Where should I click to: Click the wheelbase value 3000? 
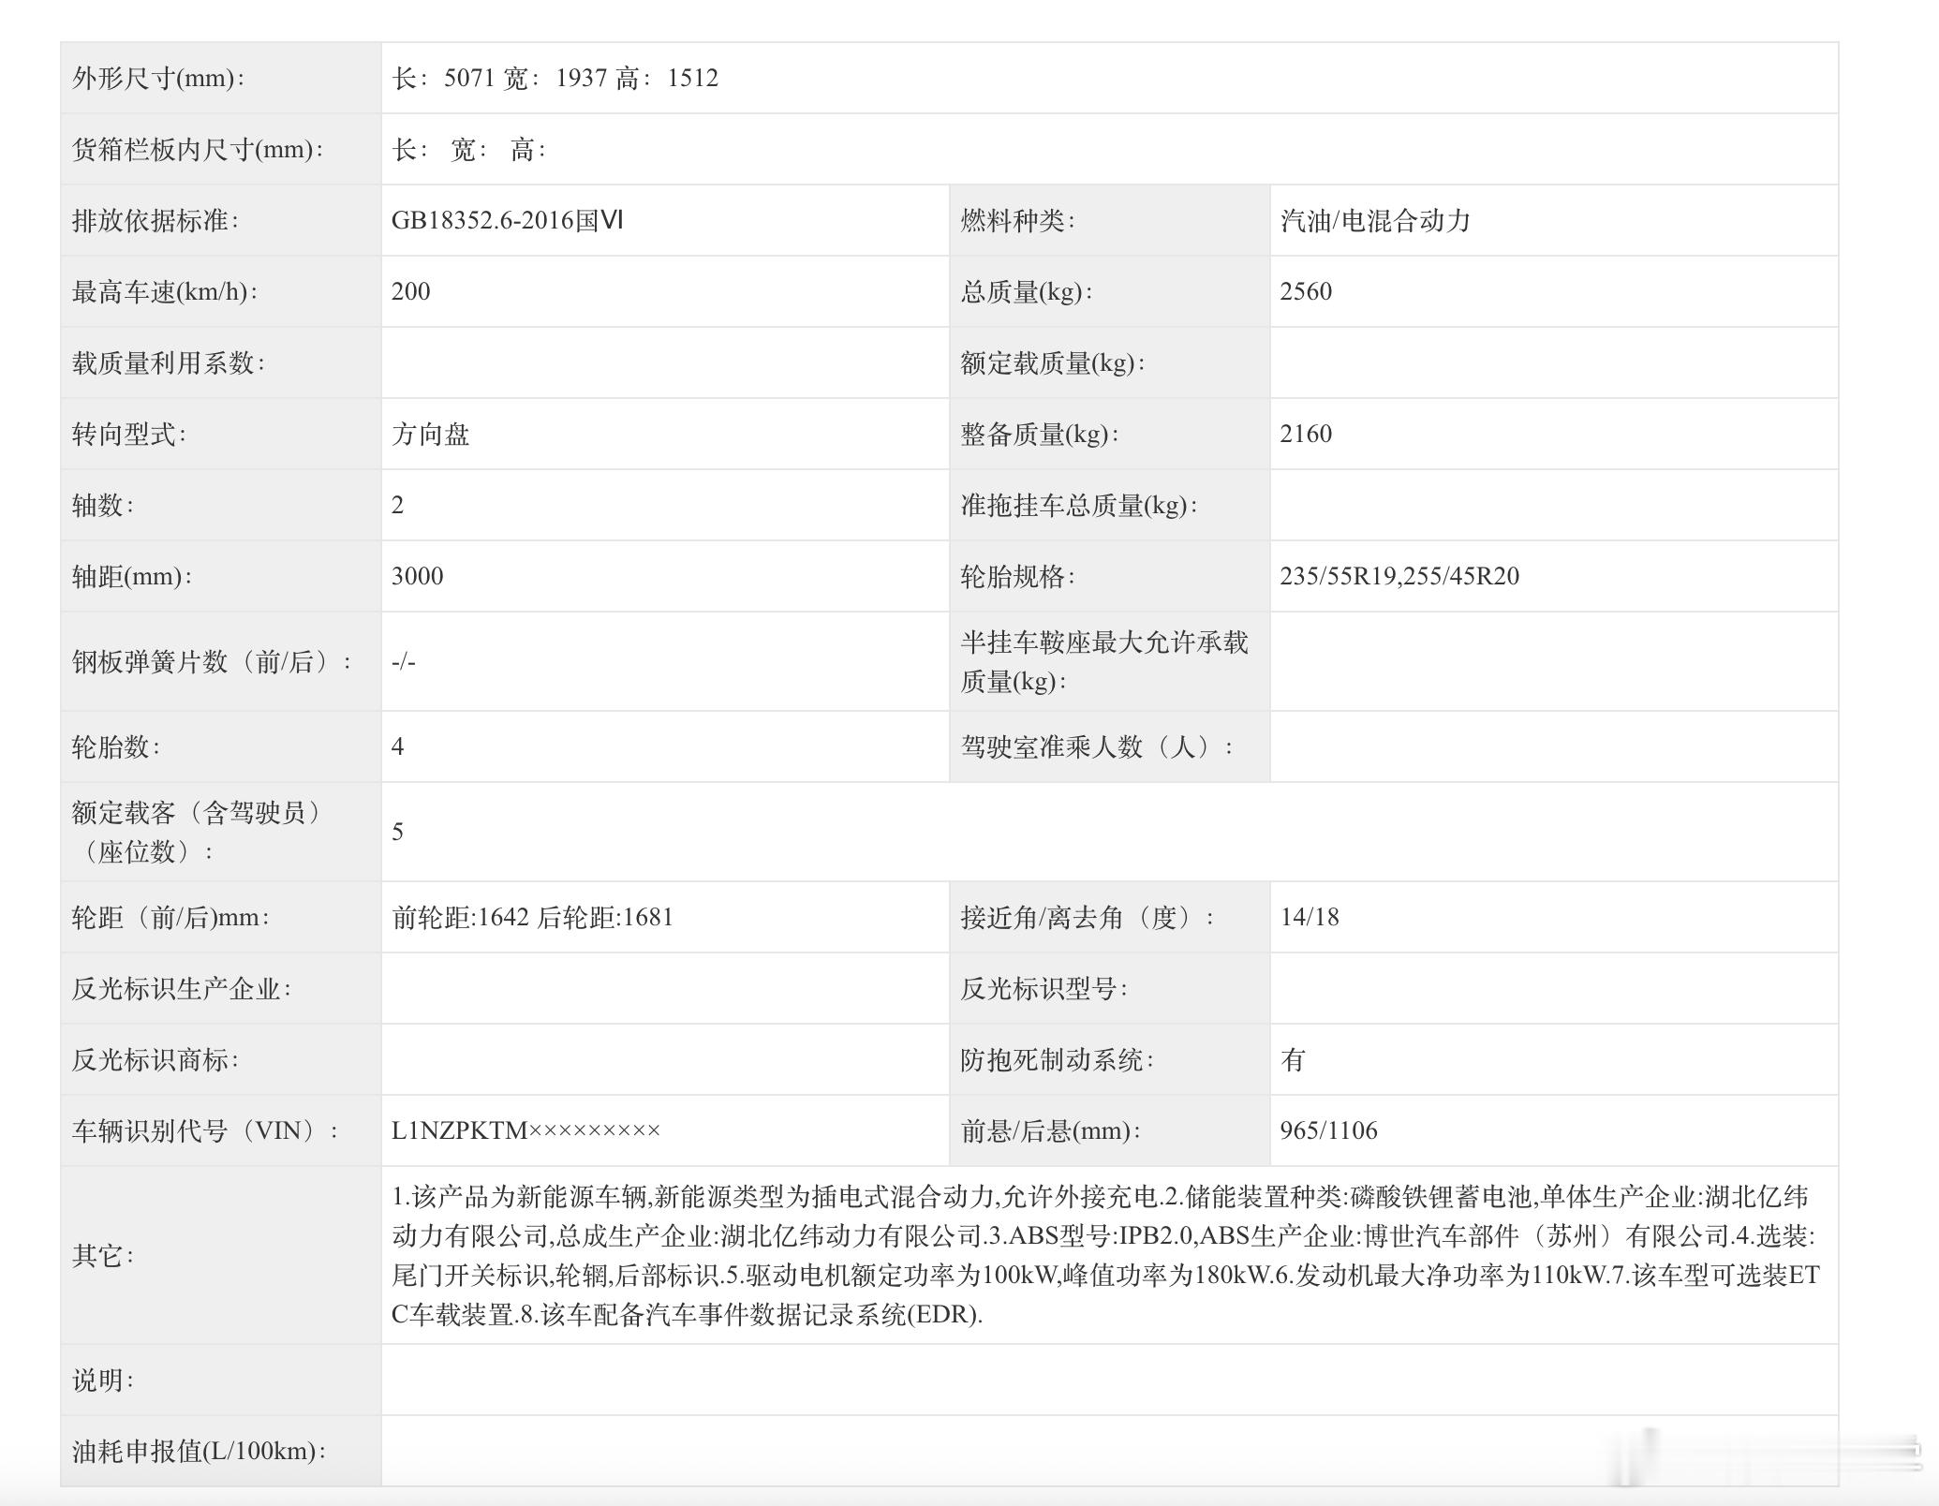pyautogui.click(x=418, y=576)
